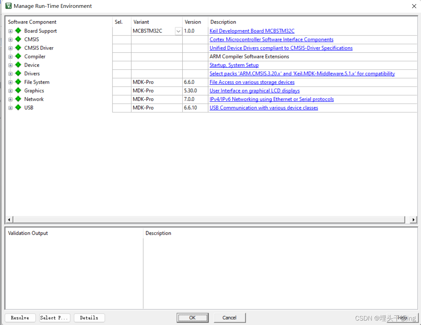Open IPv4/IPv6 Networking description link
The width and height of the screenshot is (421, 325).
(x=272, y=99)
